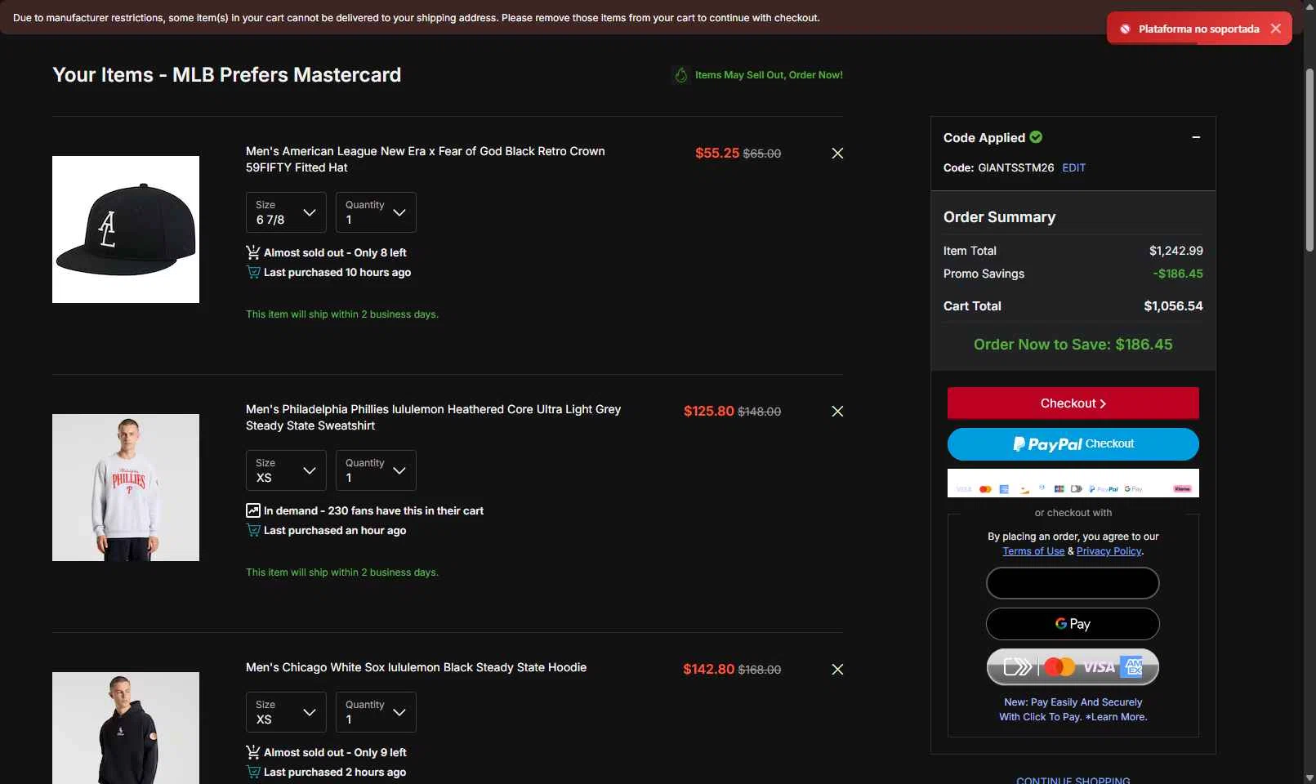This screenshot has height=784, width=1316.
Task: Open the Phillies lululemon Sweatshirt product link
Action: (433, 417)
